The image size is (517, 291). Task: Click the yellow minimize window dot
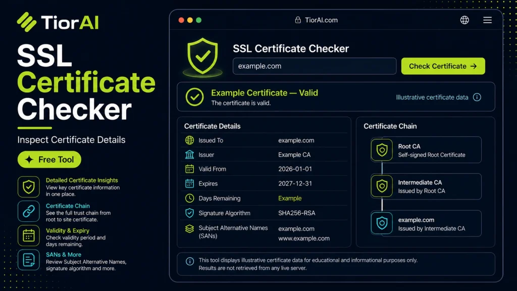190,20
